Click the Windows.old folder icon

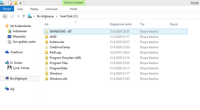pyautogui.click(x=47, y=79)
